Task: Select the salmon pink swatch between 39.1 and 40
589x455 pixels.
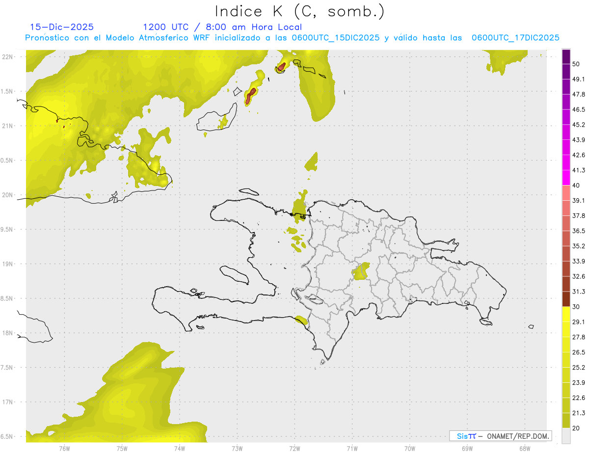Action: pyautogui.click(x=566, y=193)
